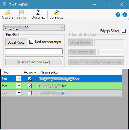This screenshot has height=130, width=129.
Task: Click Usuń zaznaczony Klucz button
Action: coord(34,62)
